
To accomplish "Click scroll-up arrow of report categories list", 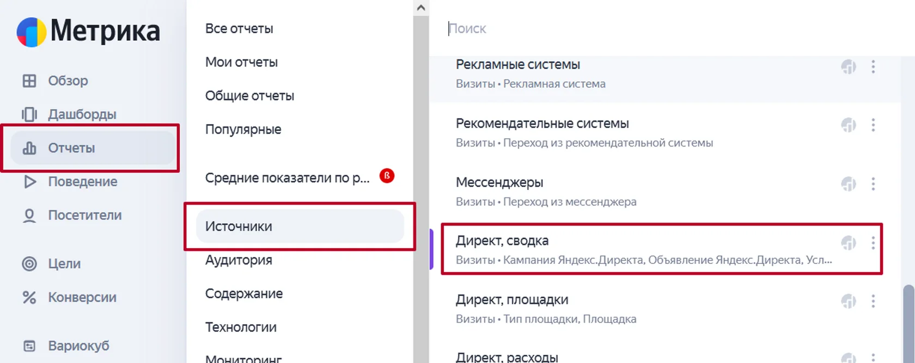I will (x=420, y=8).
